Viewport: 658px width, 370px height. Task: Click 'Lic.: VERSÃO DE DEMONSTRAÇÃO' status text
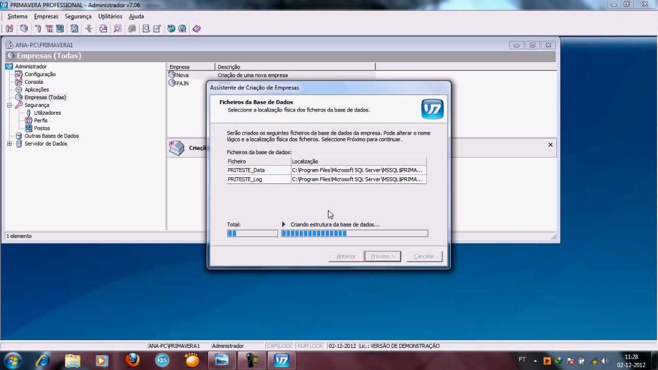(x=399, y=346)
